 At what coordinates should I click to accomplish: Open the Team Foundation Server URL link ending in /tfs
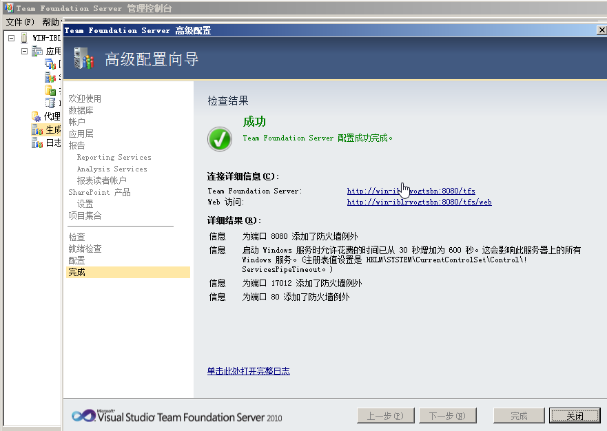[x=411, y=191]
